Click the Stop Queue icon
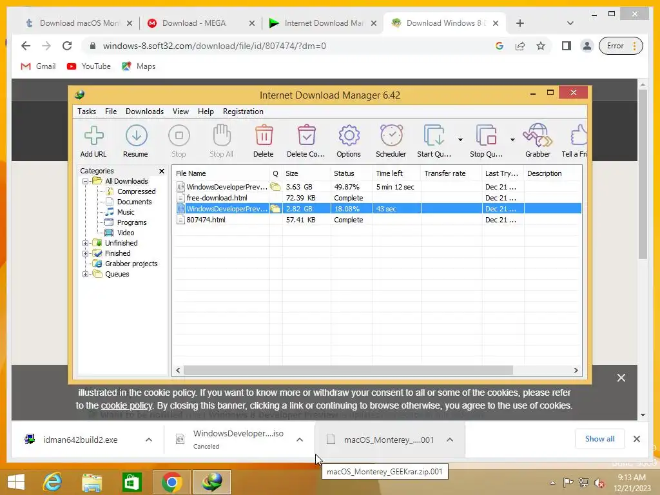This screenshot has width=660, height=495. click(x=486, y=141)
